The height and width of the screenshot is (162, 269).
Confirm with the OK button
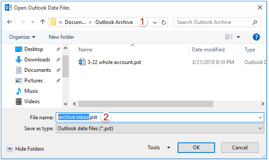[x=196, y=148]
